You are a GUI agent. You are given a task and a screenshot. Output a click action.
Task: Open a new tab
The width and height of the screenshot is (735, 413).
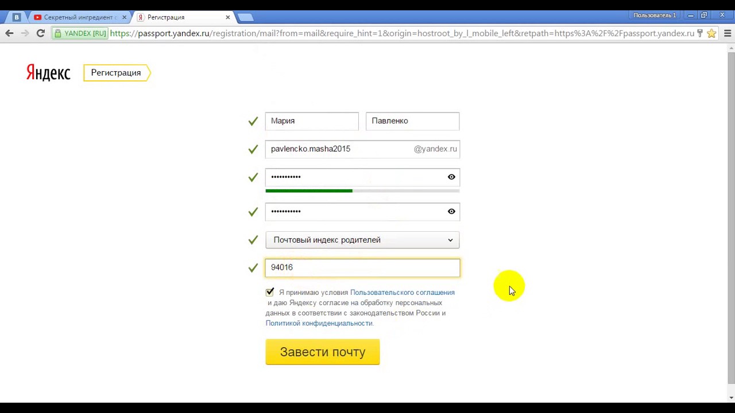[x=245, y=17]
